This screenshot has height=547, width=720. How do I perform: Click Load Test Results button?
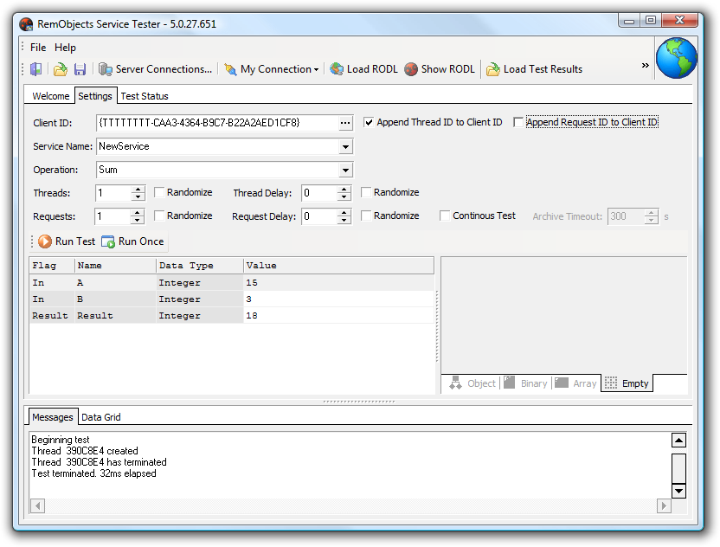(x=535, y=69)
